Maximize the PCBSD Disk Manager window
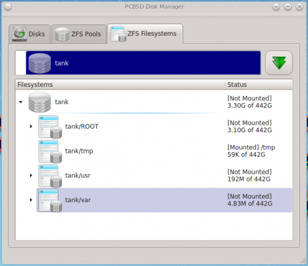Screen dimensions: 308x266 (288, 7)
